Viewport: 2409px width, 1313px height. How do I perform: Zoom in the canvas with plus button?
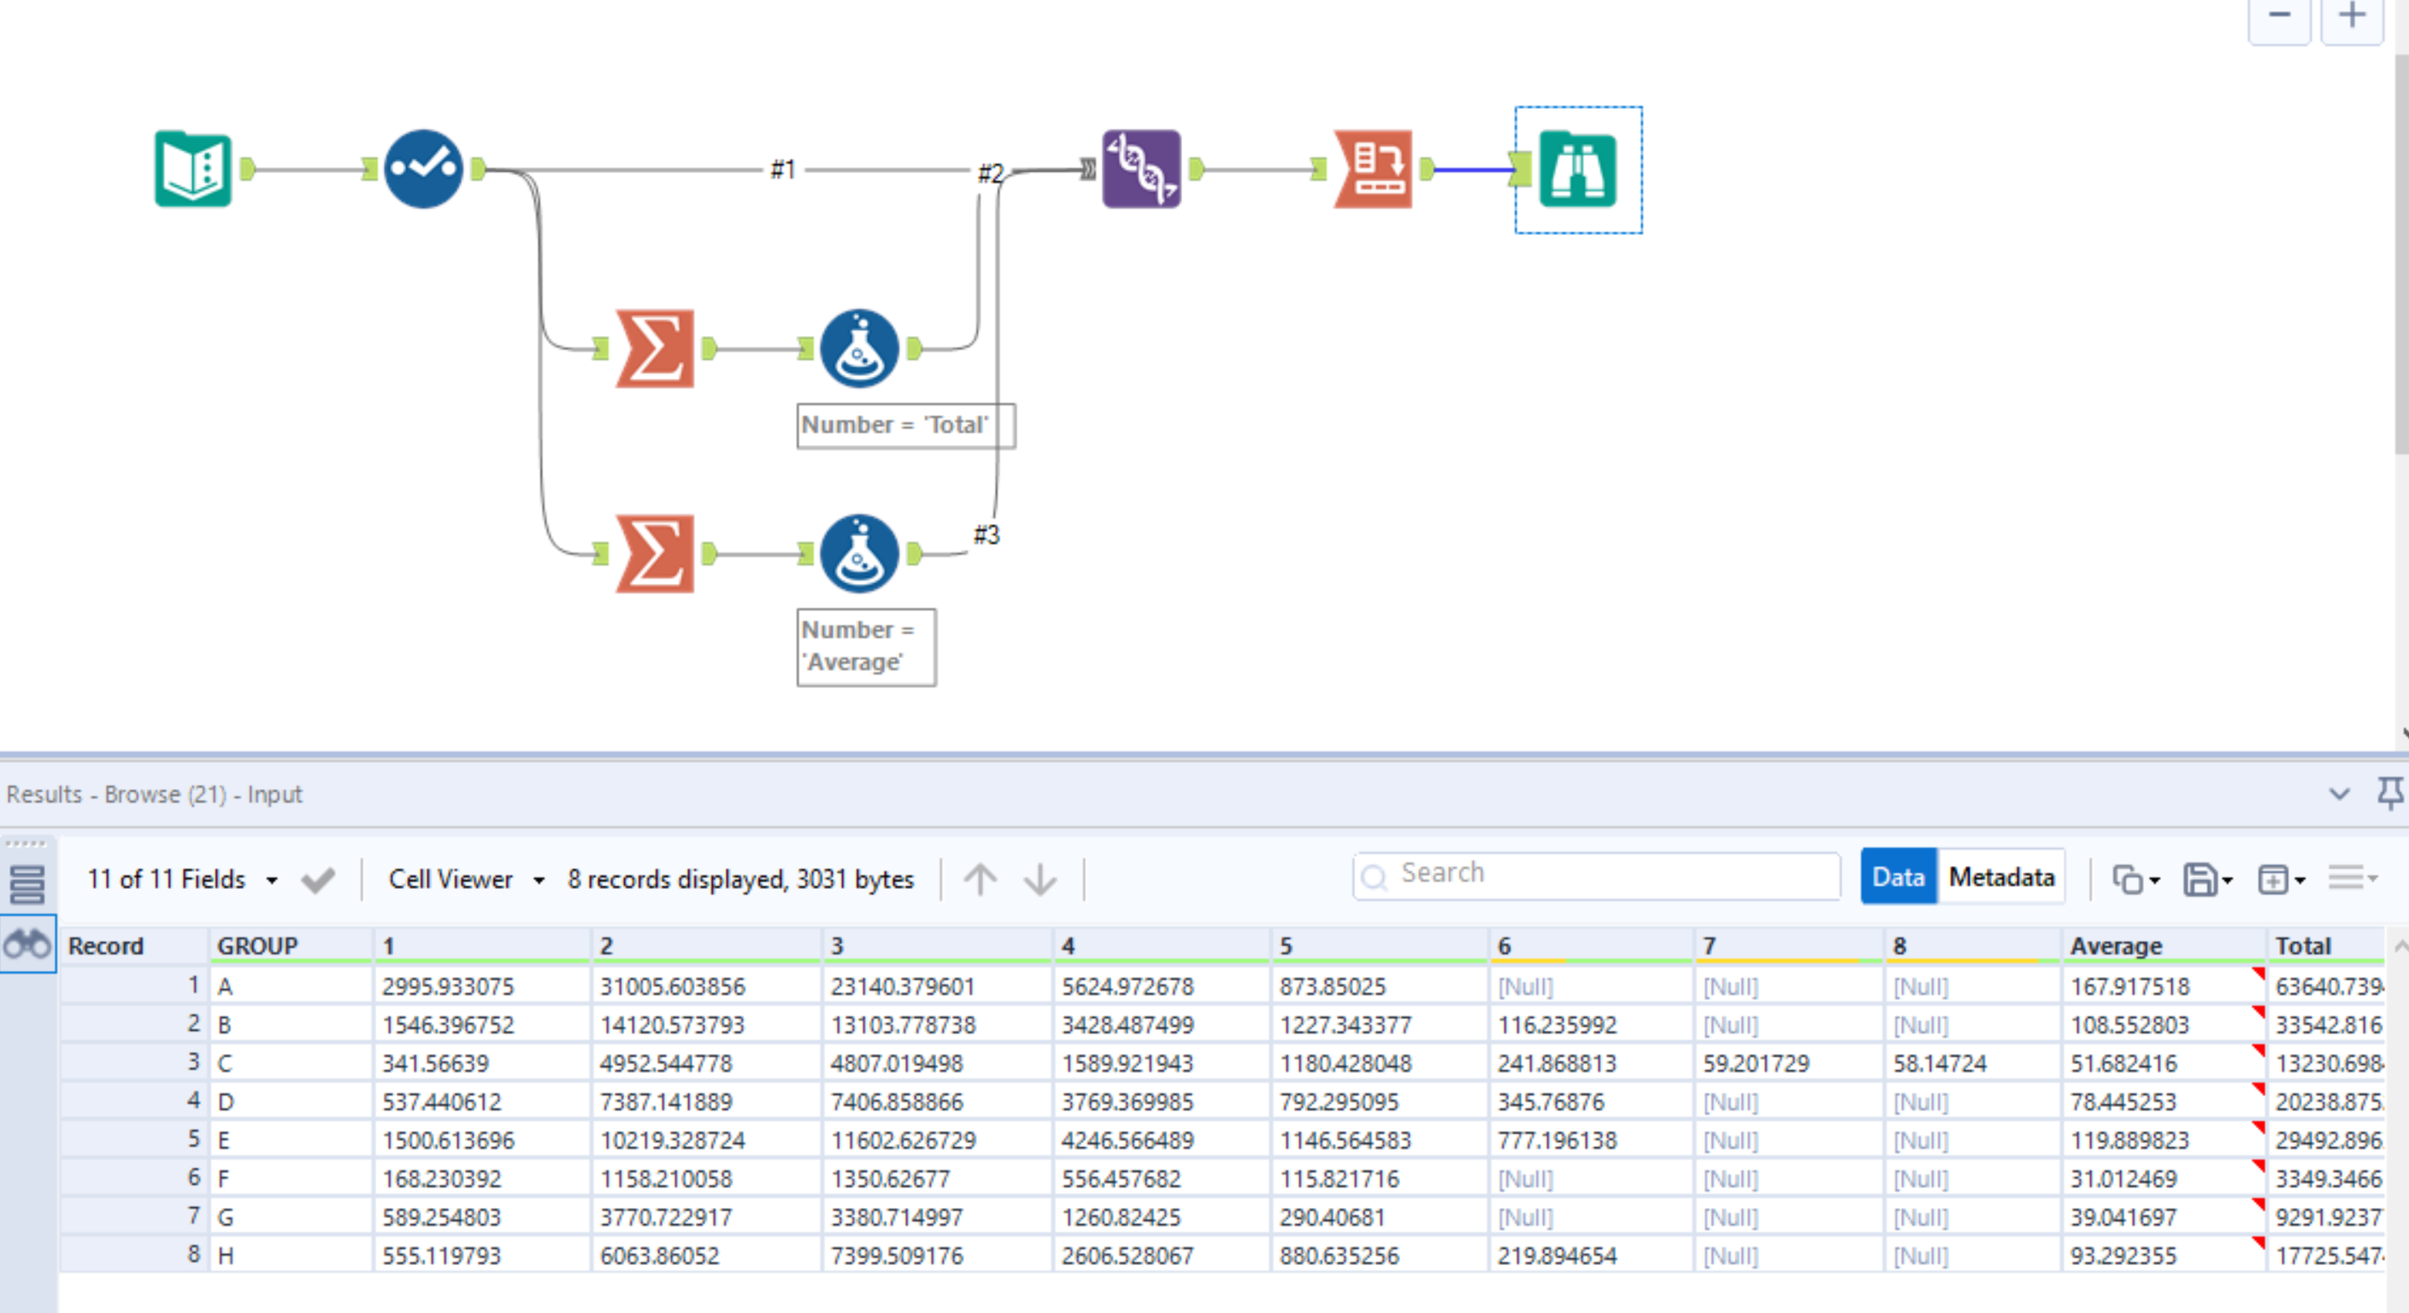(x=2351, y=16)
